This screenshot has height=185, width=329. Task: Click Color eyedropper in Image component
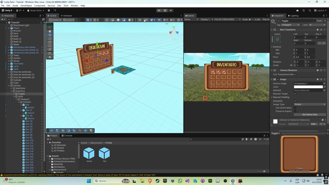click(325, 87)
